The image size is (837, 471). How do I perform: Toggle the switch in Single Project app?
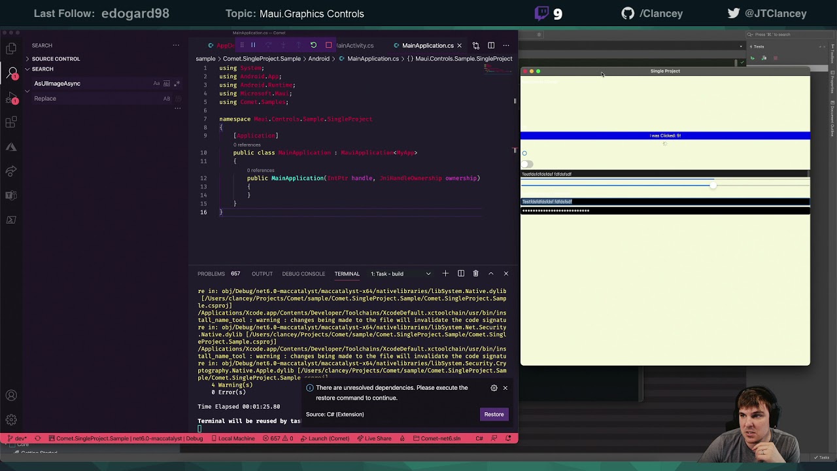(527, 164)
